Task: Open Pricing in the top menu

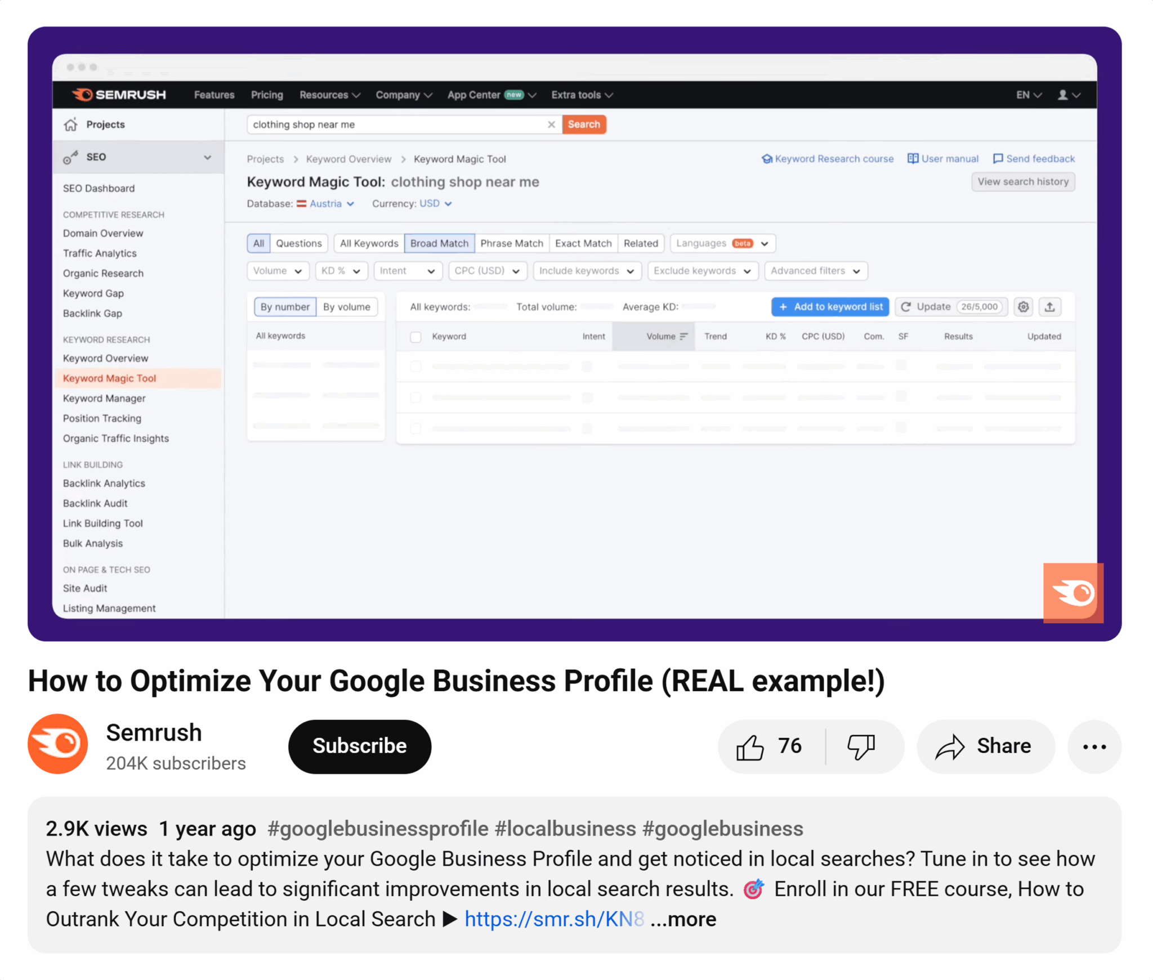Action: [x=267, y=95]
